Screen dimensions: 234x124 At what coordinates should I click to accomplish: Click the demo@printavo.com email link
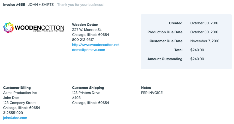coord(89,50)
